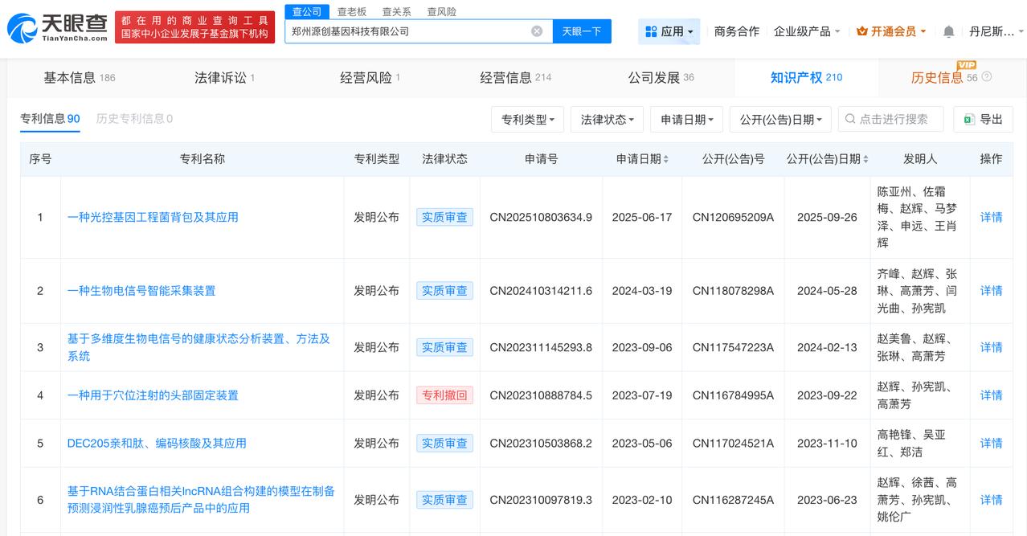Click publication date 2023-06-23

[x=827, y=500]
